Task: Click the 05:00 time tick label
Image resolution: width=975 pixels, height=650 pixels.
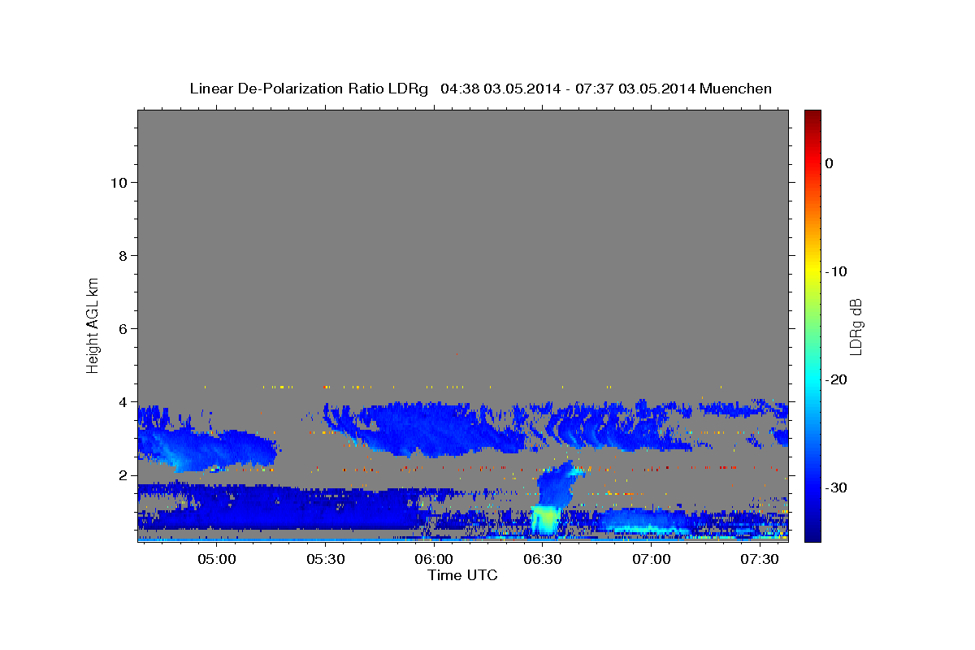Action: point(217,560)
